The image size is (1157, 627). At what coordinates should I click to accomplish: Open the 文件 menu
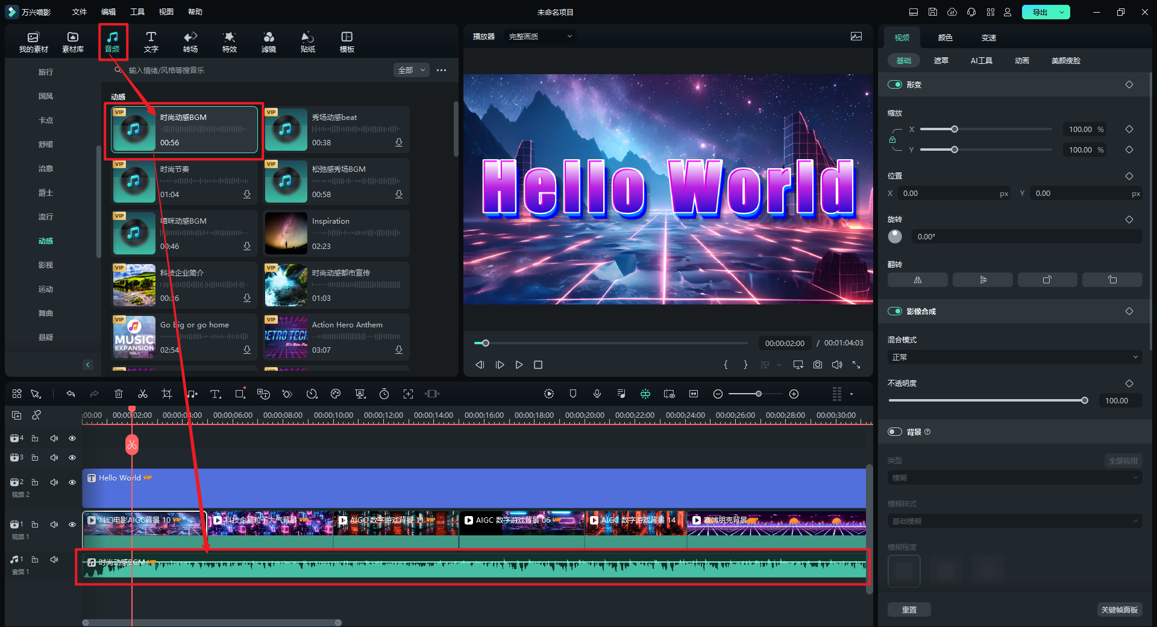click(x=80, y=12)
